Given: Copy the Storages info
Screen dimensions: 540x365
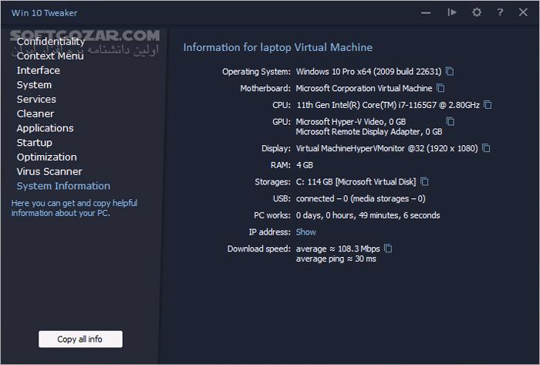Looking at the screenshot, I should 424,181.
